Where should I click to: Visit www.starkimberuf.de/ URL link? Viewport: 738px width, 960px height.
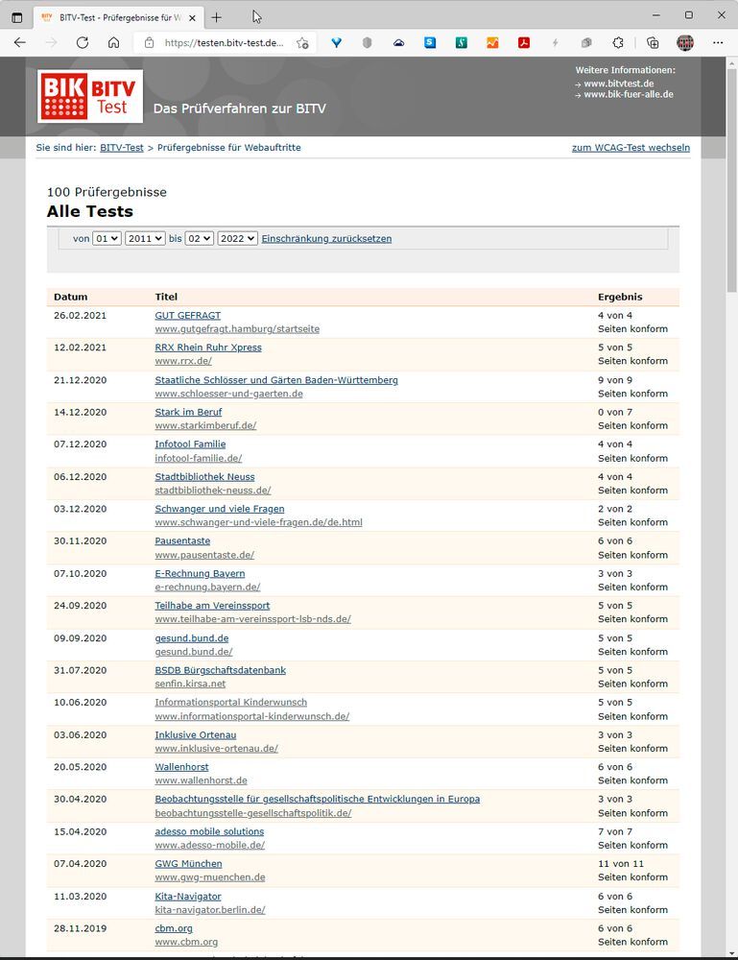click(205, 425)
